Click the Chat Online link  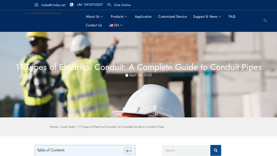(x=122, y=5)
